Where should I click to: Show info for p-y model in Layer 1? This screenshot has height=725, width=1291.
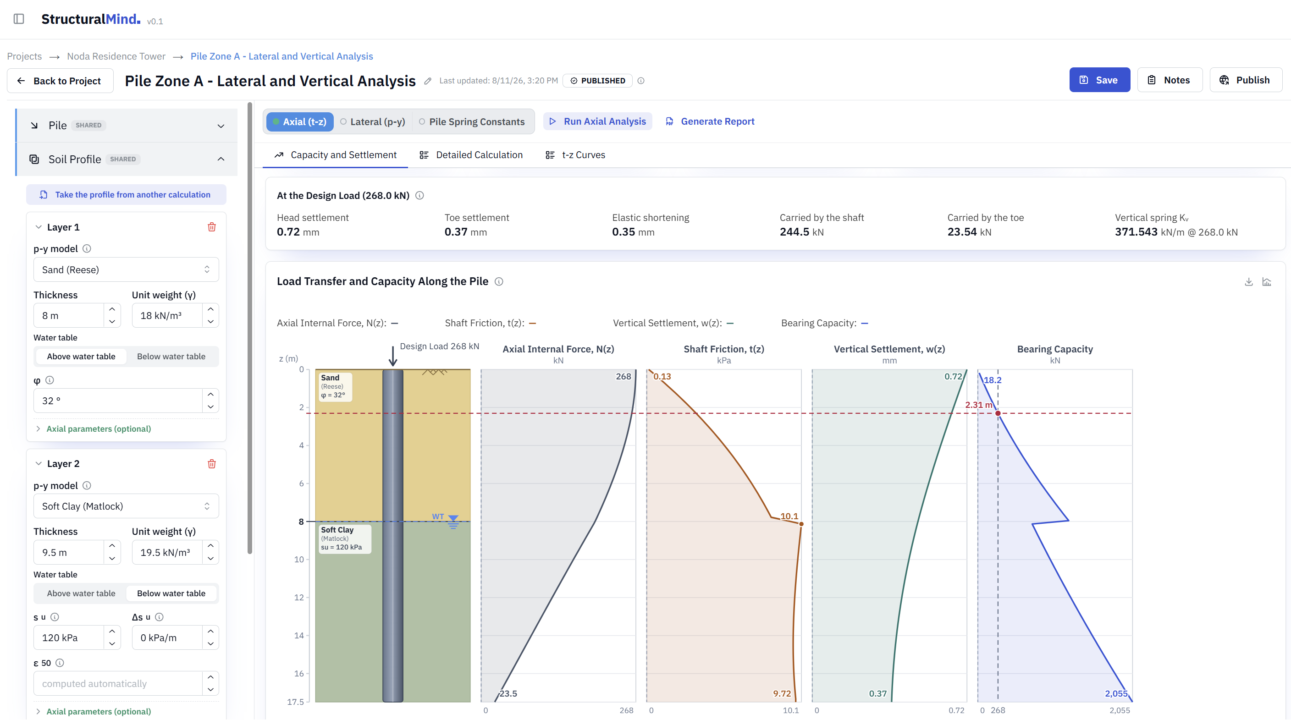tap(87, 248)
